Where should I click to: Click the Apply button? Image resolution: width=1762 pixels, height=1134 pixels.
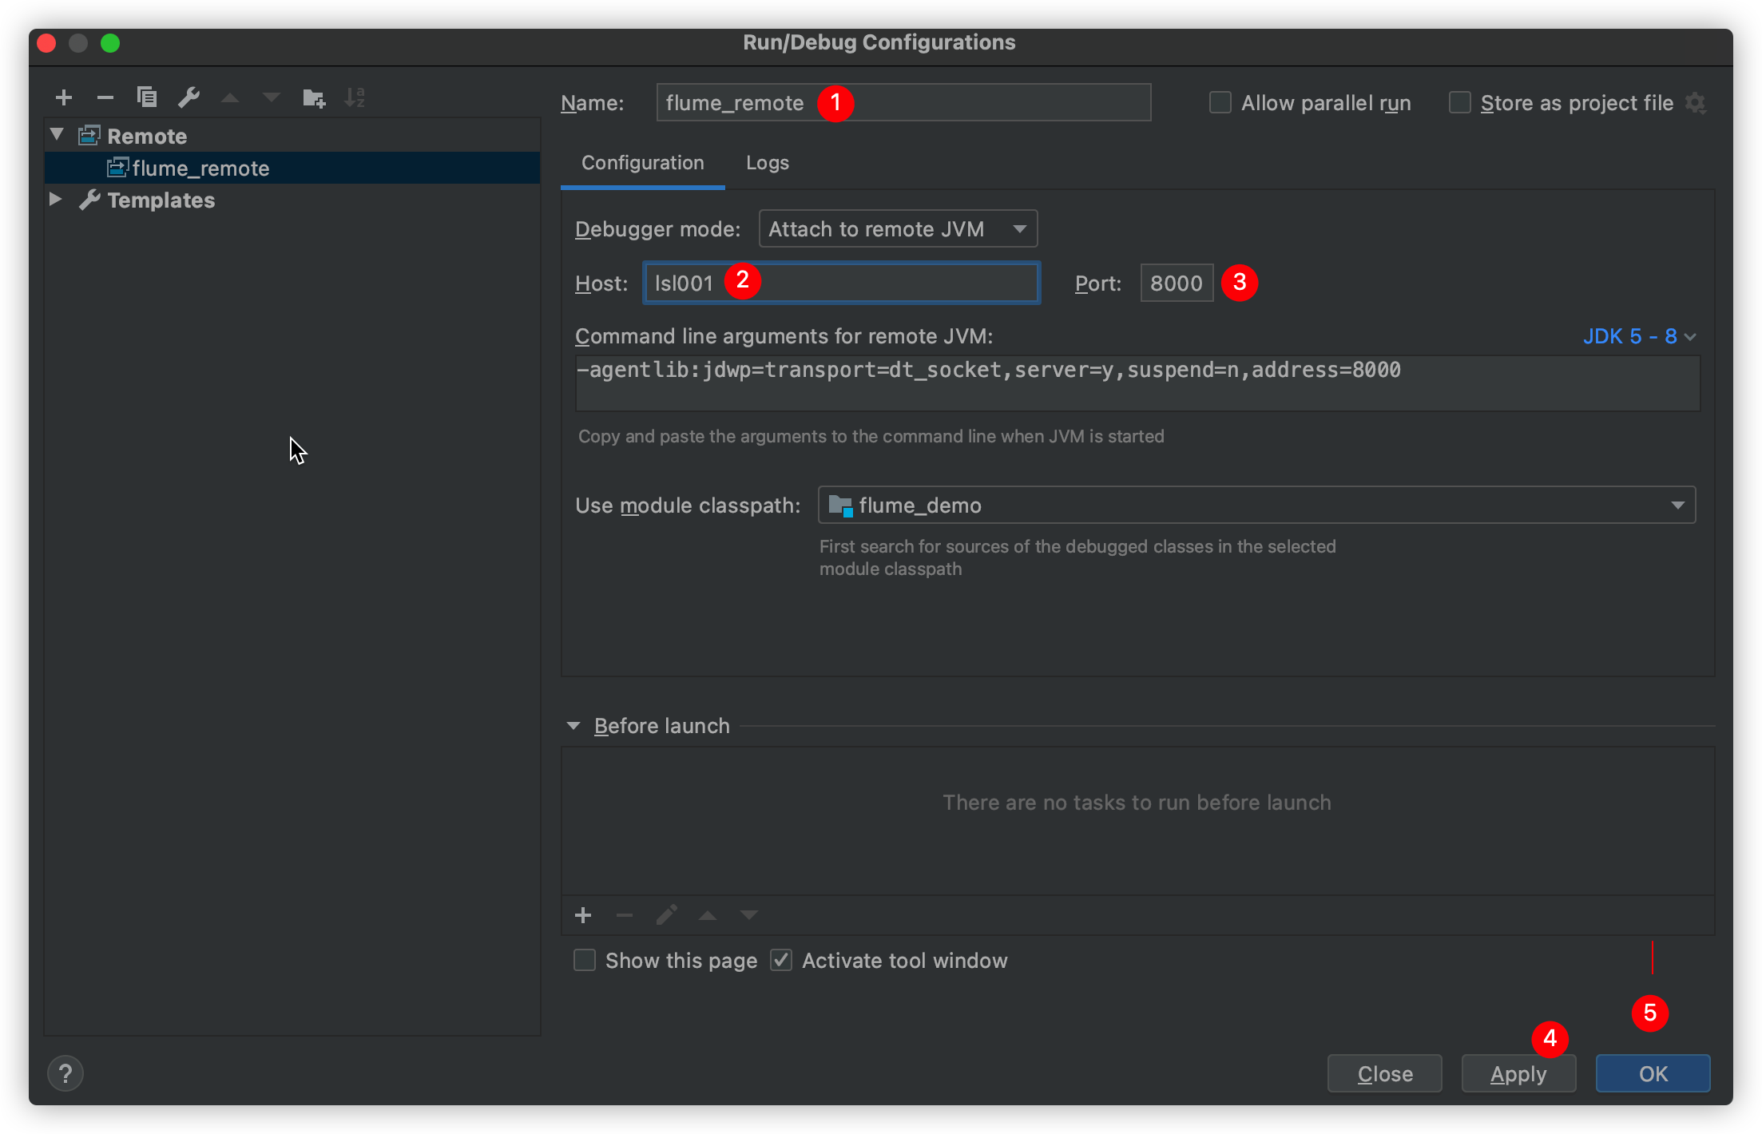[1518, 1074]
